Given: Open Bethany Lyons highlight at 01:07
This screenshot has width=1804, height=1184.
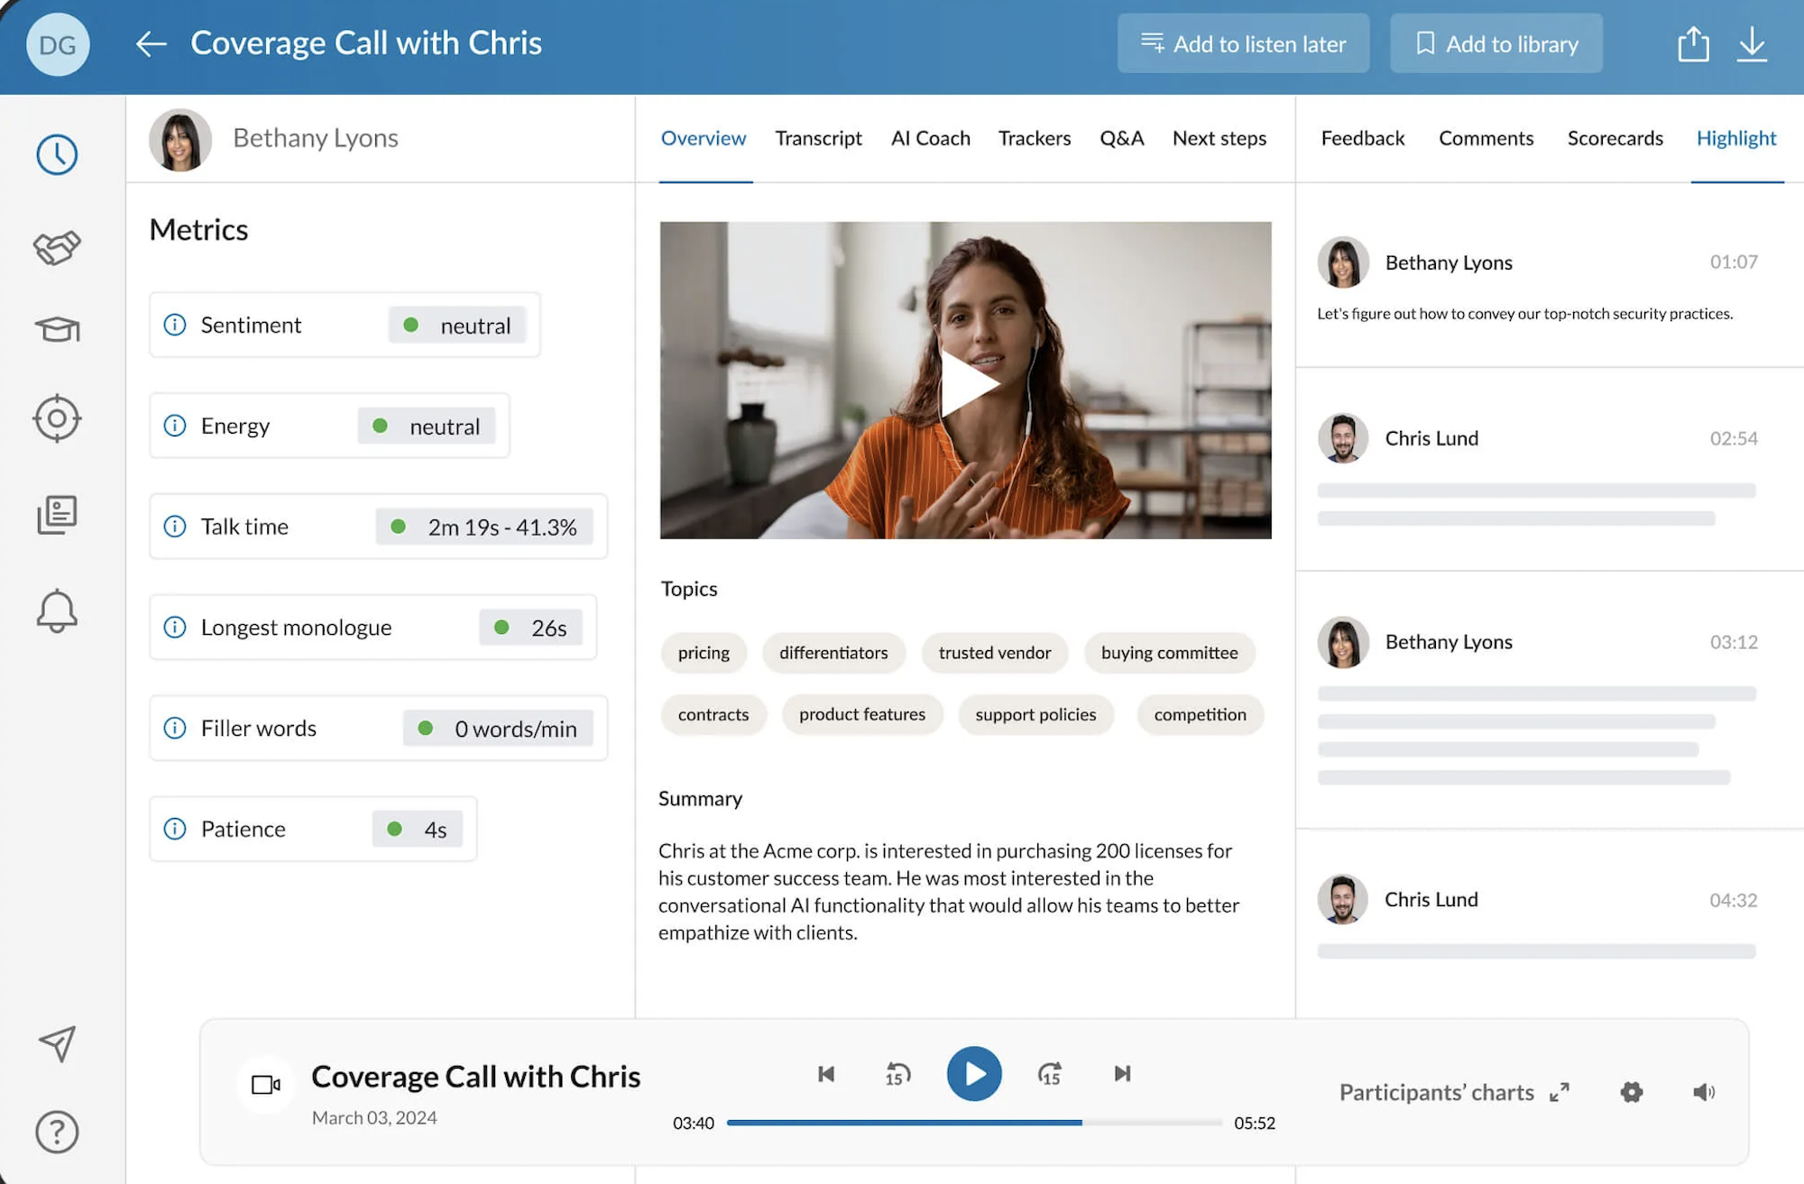Looking at the screenshot, I should coord(1549,278).
